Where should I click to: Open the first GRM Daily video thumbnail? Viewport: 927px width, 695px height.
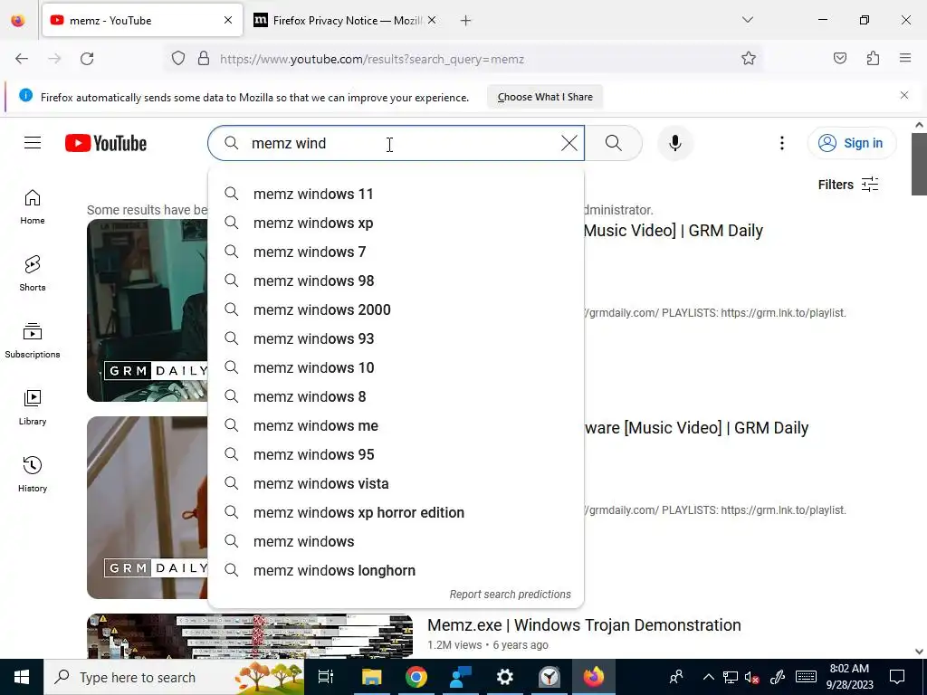[x=148, y=310]
